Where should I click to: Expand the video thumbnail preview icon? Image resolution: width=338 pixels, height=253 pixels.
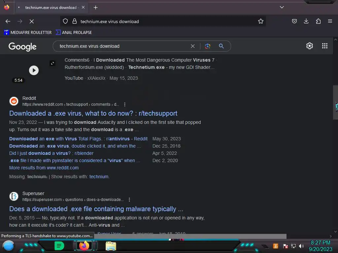tap(52, 63)
